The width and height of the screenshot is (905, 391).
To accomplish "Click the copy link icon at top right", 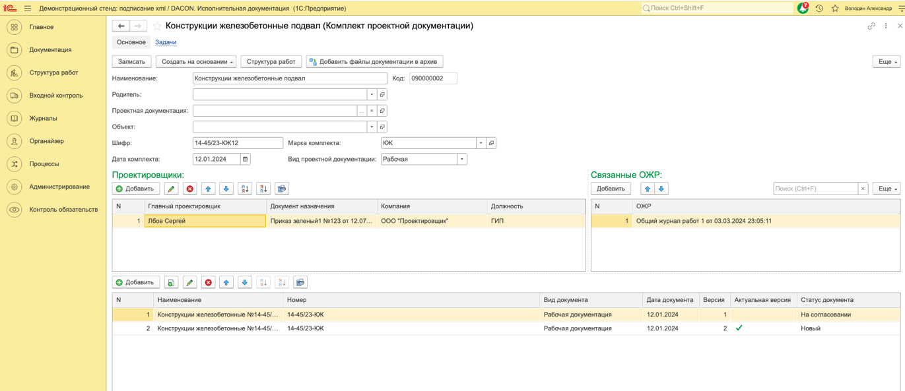I will 871,26.
